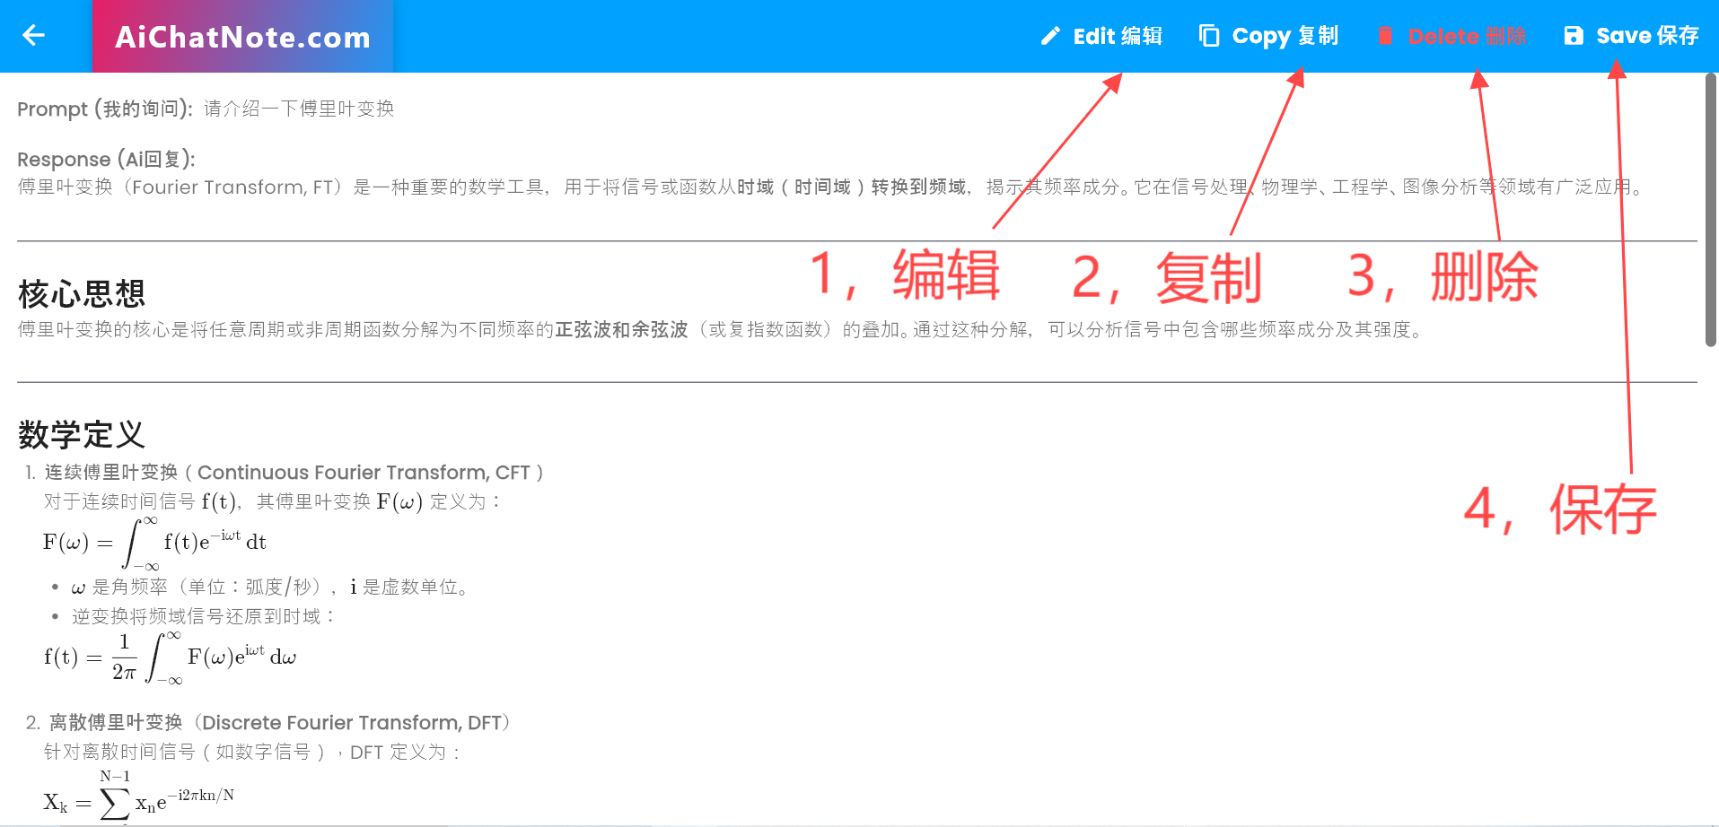This screenshot has width=1719, height=827.
Task: Select the Copy duplicate-pages icon
Action: tap(1207, 36)
